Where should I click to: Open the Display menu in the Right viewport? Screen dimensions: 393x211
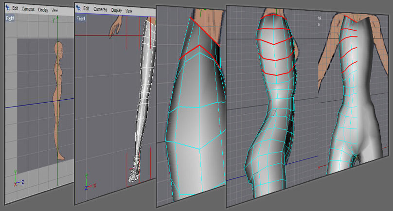point(43,10)
